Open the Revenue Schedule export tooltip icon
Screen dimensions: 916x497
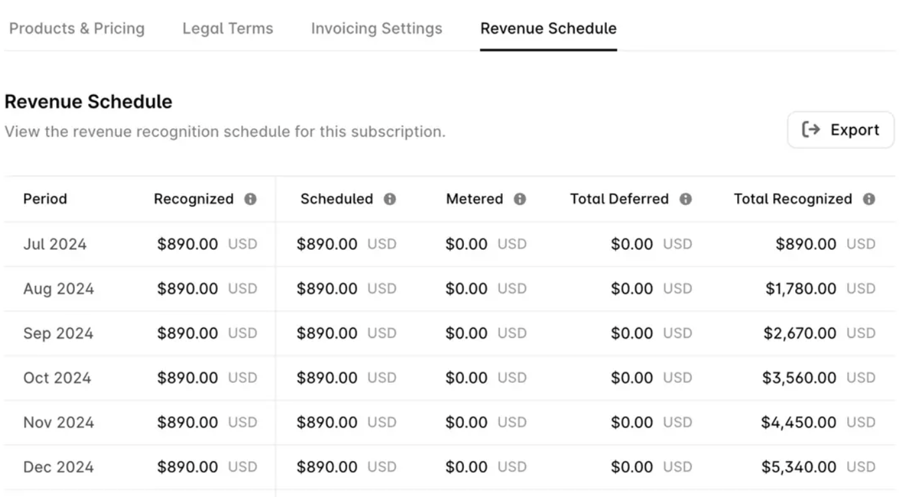[x=810, y=130]
